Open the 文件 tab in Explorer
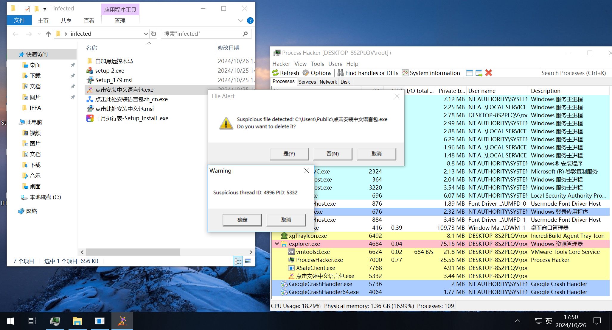 tap(19, 20)
